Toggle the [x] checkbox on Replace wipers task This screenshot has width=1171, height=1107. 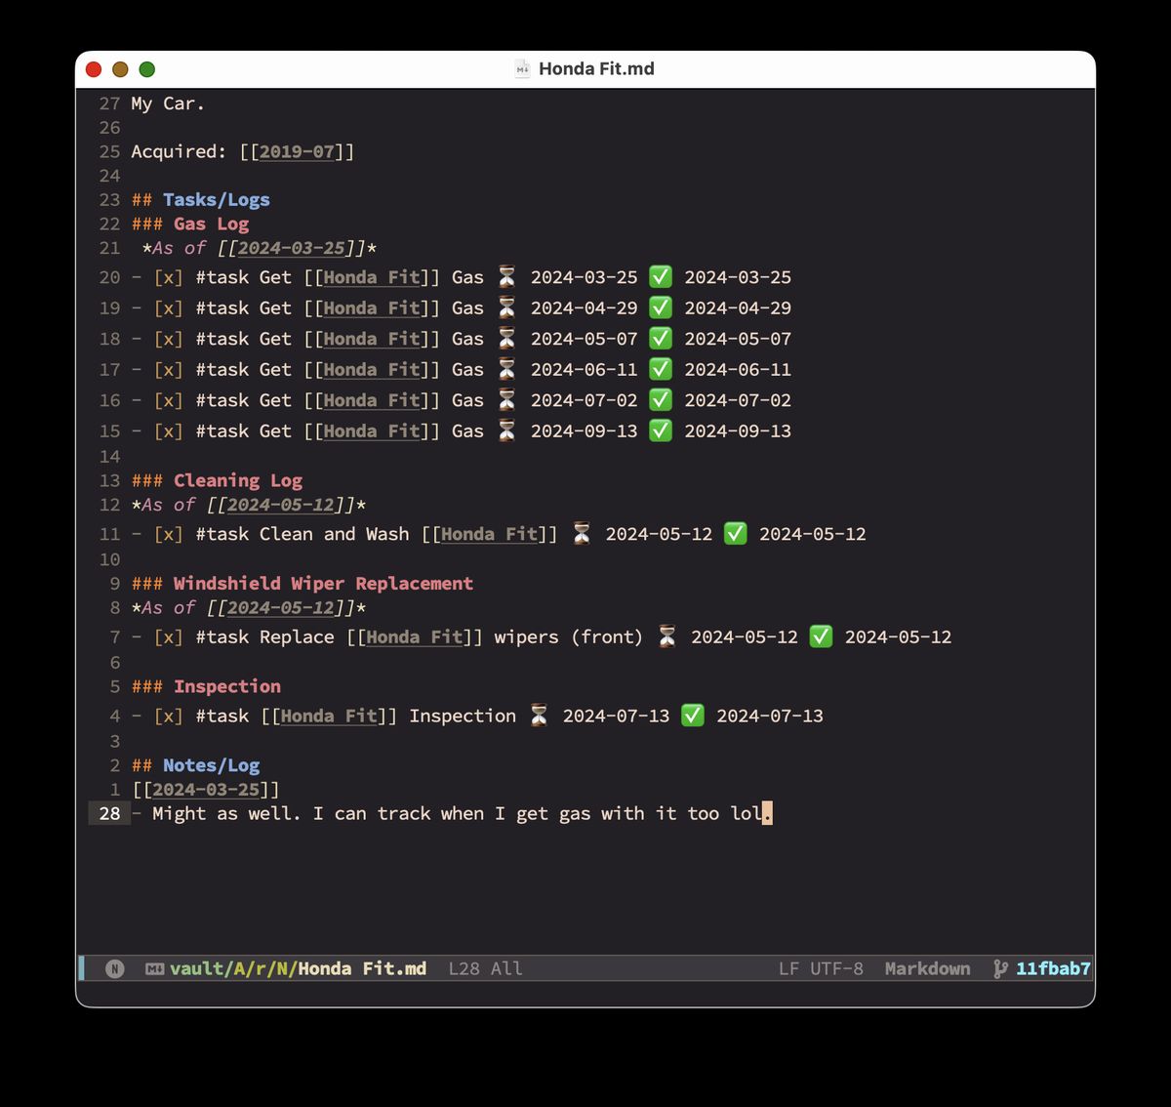point(169,636)
